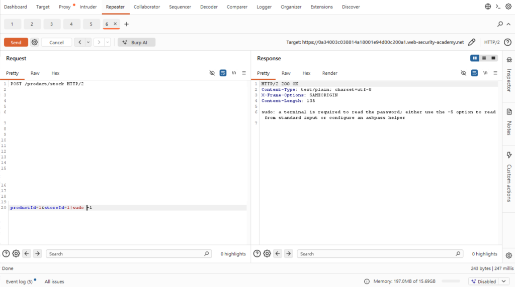Open the Sequencer tab
Screen dimensions: 515x287
[x=180, y=7]
